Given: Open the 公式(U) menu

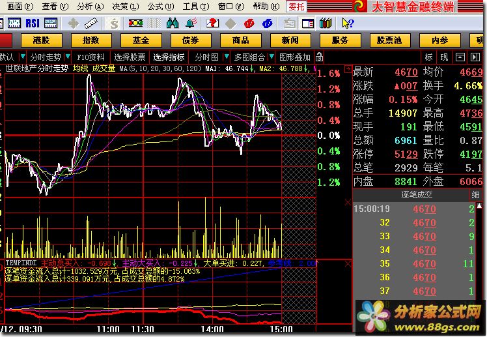Looking at the screenshot, I should point(161,7).
